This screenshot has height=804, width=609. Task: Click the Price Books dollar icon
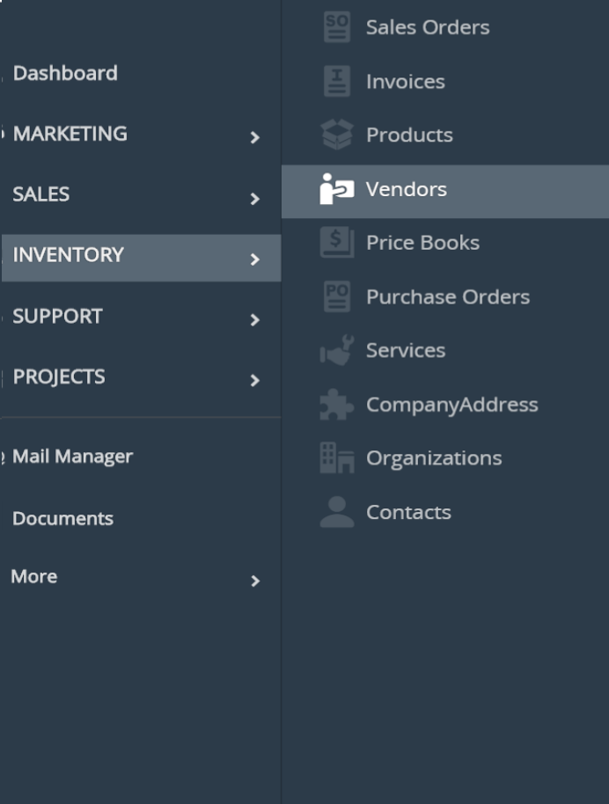pyautogui.click(x=336, y=243)
